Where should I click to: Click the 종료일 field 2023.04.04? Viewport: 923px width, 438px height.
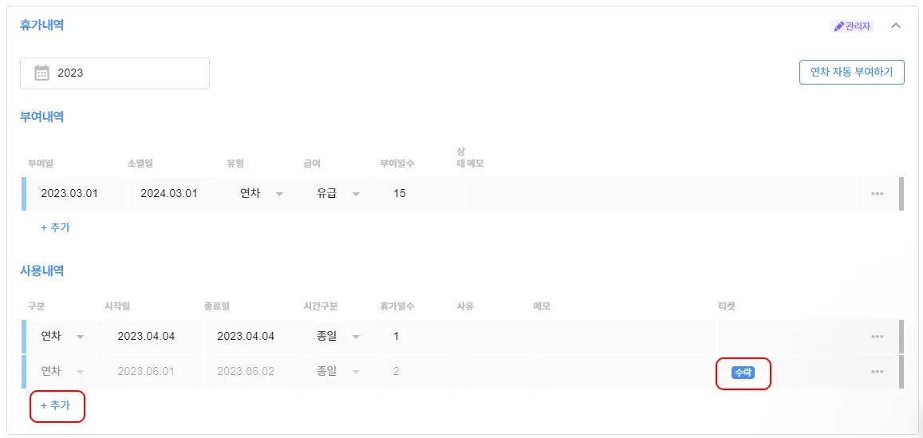coord(251,336)
